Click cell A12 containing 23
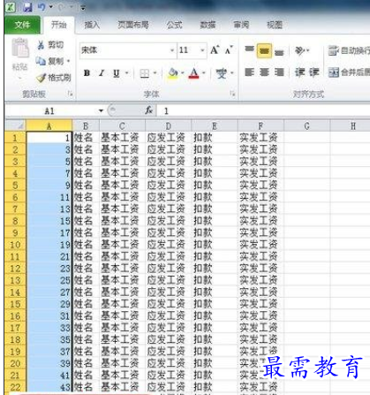 tap(49, 269)
